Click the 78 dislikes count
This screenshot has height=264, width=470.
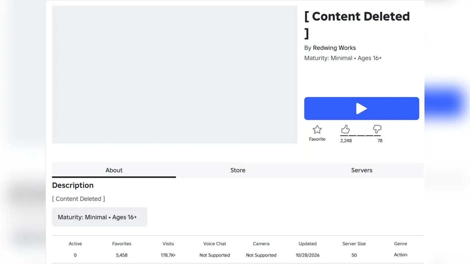click(x=380, y=140)
